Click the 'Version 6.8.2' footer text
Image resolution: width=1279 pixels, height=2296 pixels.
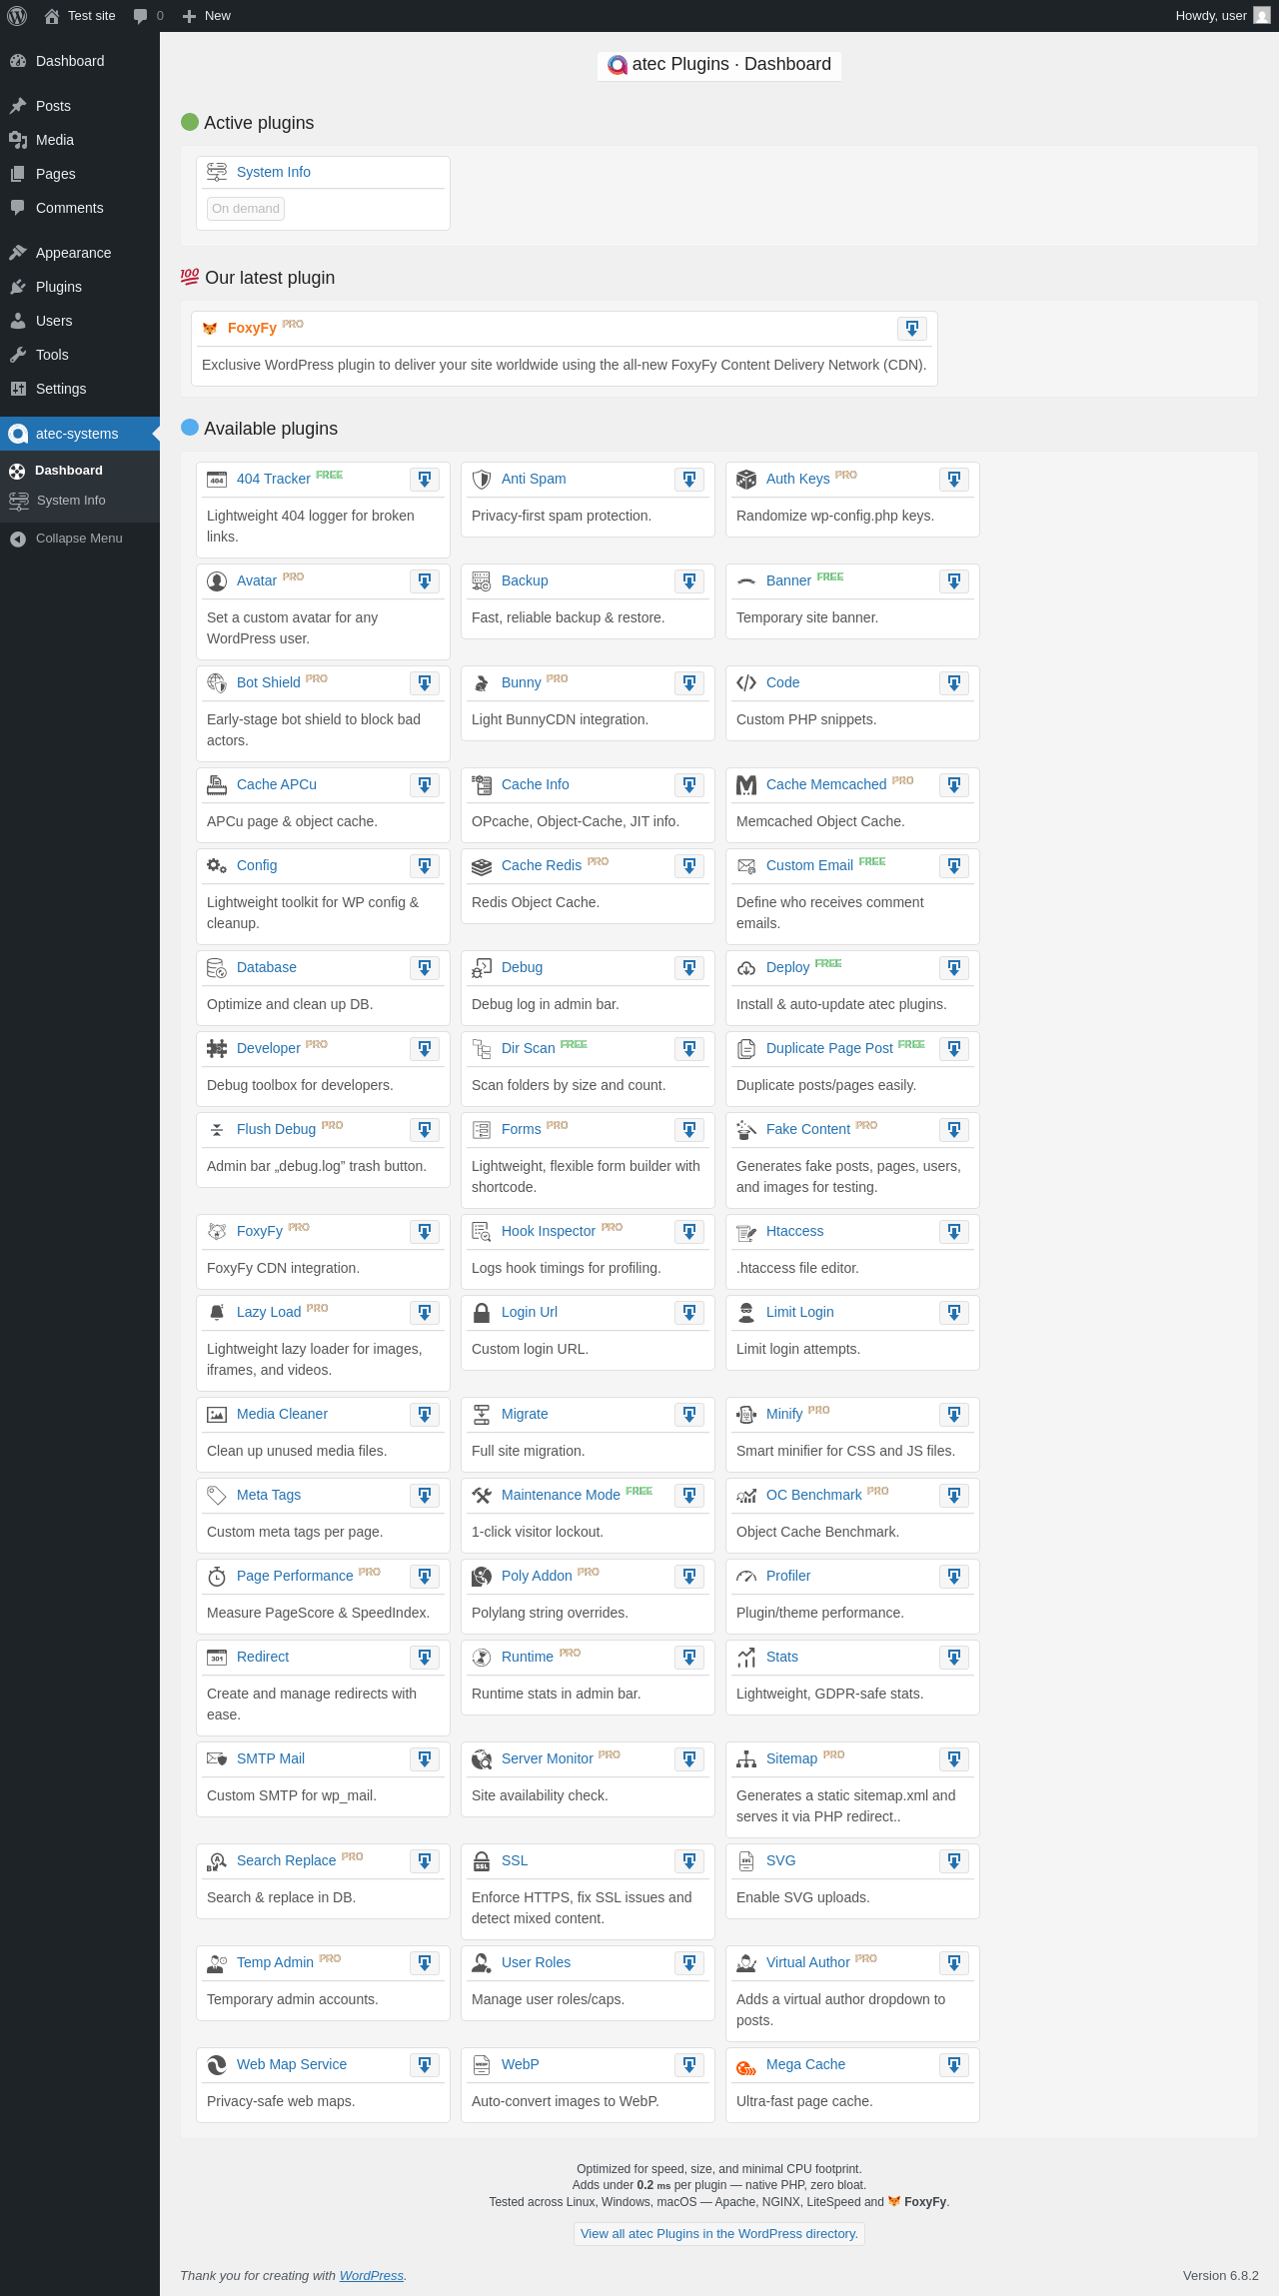point(1220,2275)
